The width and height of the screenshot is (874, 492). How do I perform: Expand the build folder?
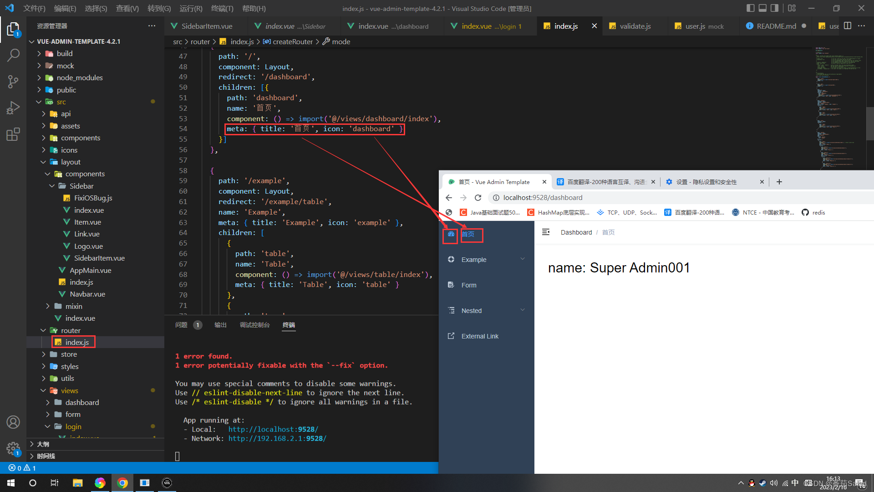click(x=39, y=53)
